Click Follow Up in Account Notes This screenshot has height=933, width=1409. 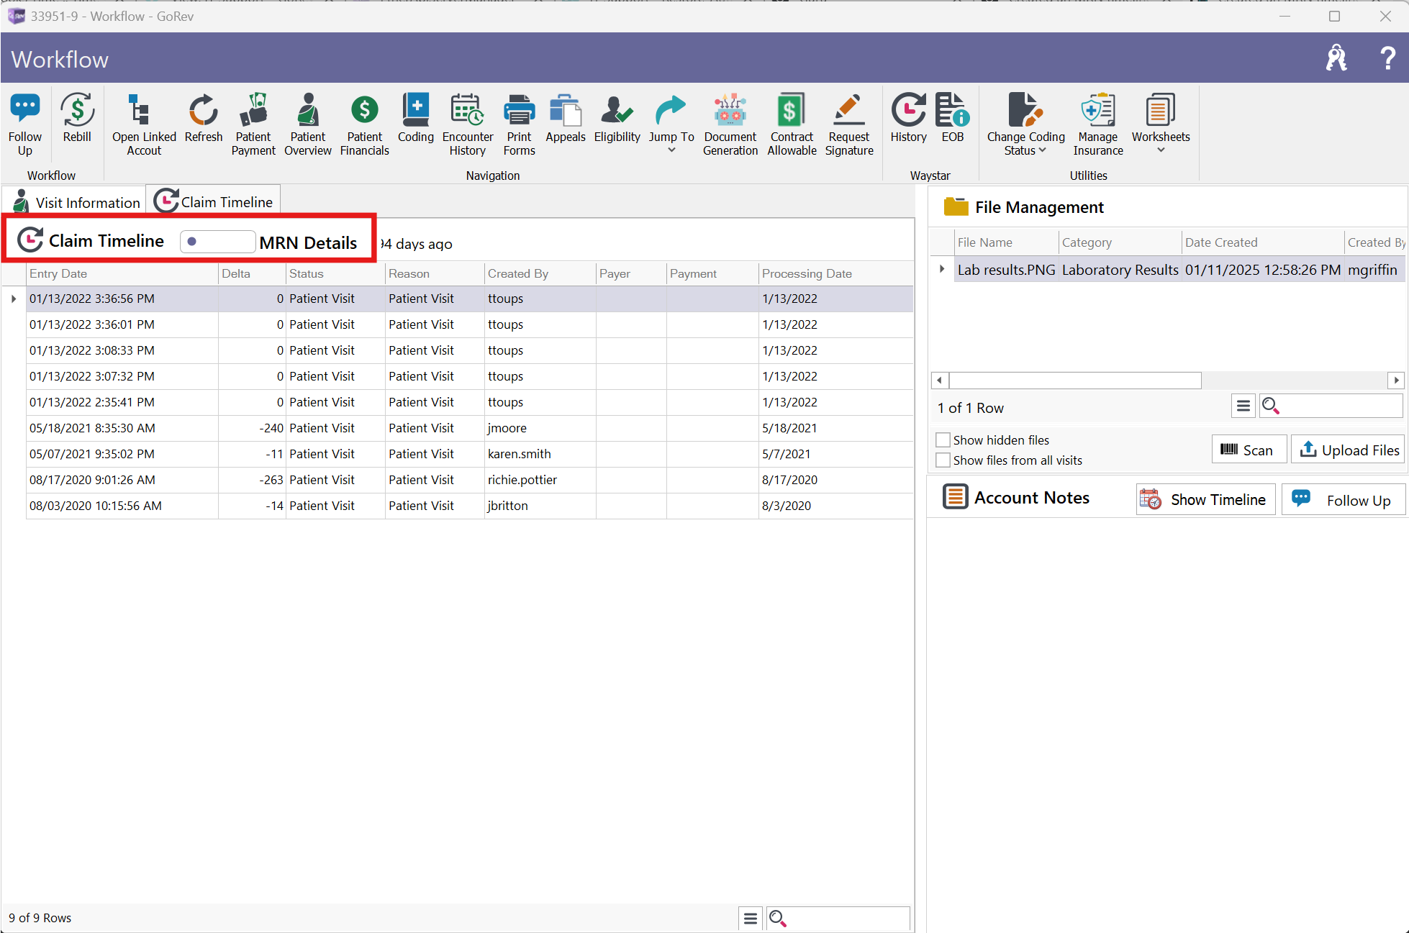[1343, 499]
